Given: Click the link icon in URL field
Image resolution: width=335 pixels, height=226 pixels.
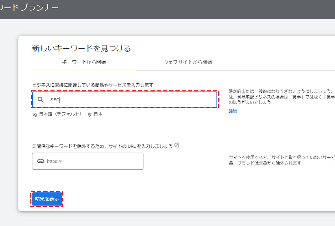Looking at the screenshot, I should 41,161.
